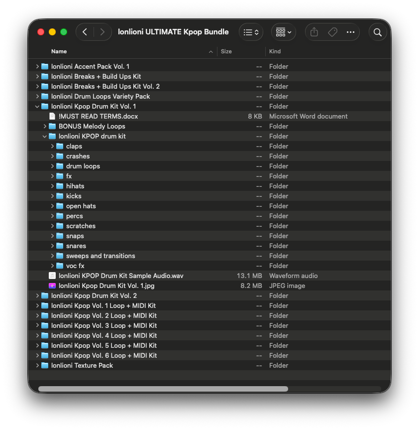
Task: Expand the hihats folder
Action: [52, 186]
